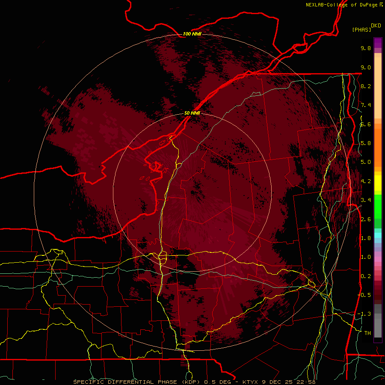This screenshot has height=385, width=385.
Task: Click the pink band of the color bar
Action: (x=378, y=259)
